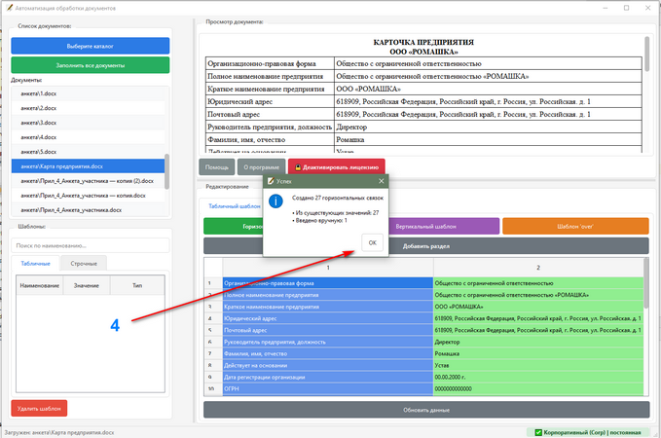
Task: Switch to the Строчные tab
Action: pos(84,264)
